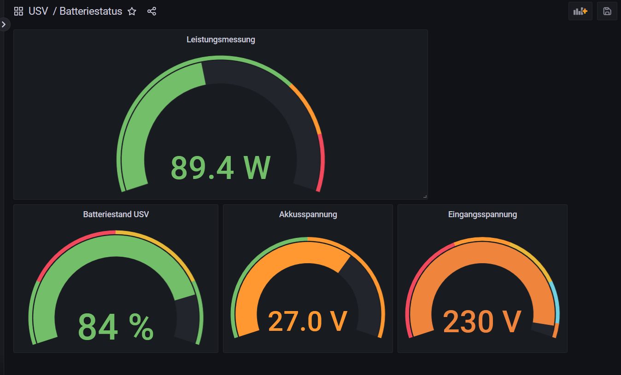
Task: Click the Add panel button
Action: 580,11
